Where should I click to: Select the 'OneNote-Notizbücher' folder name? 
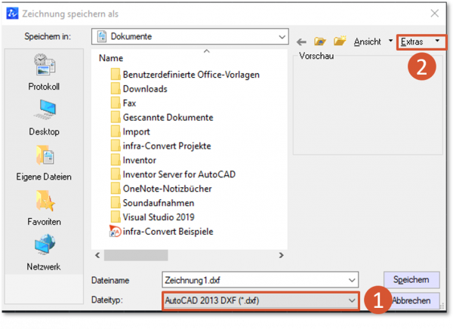(x=168, y=189)
